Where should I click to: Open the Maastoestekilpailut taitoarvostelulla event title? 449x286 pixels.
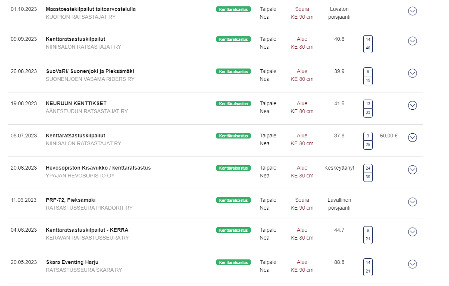tap(91, 9)
